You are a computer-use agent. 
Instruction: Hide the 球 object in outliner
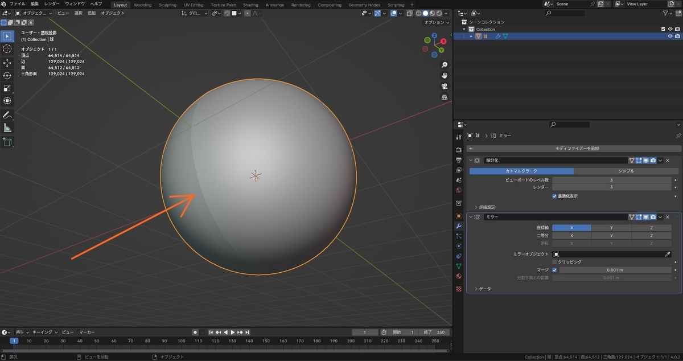670,36
